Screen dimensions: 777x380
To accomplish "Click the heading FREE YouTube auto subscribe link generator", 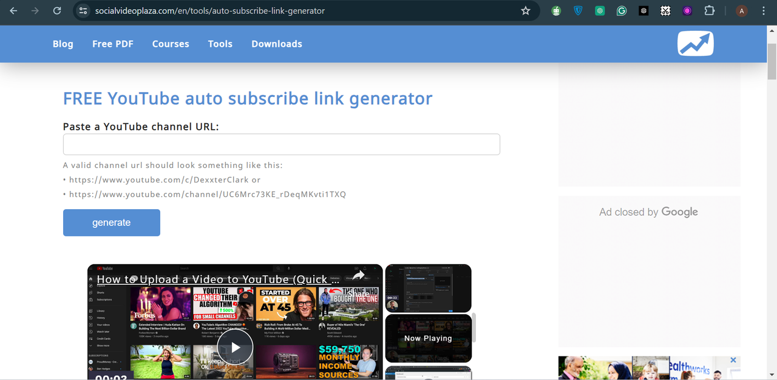I will [248, 98].
